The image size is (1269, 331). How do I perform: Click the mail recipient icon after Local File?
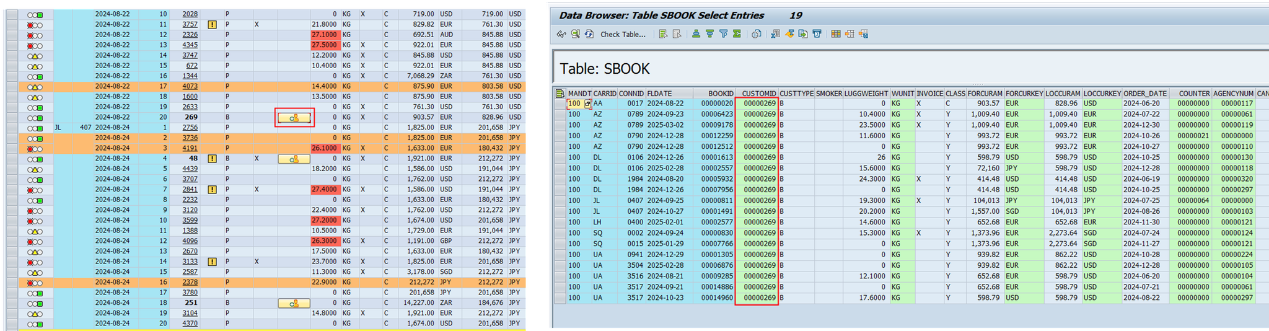817,34
